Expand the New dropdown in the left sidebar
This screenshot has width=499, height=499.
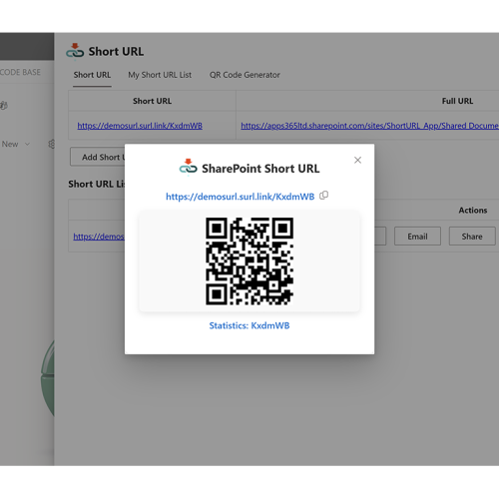tap(16, 144)
